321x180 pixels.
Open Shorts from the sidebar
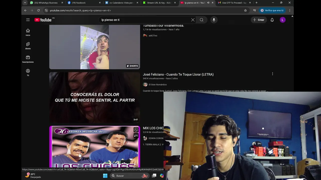click(x=28, y=46)
